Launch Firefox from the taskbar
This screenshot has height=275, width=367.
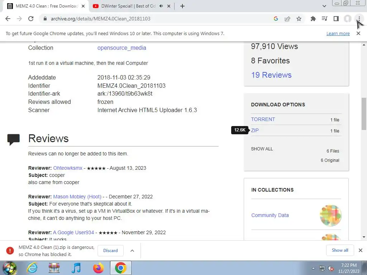pyautogui.click(x=98, y=268)
